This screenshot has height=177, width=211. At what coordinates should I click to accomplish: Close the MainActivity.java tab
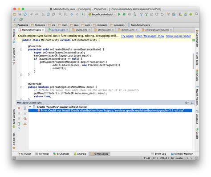point(43,30)
